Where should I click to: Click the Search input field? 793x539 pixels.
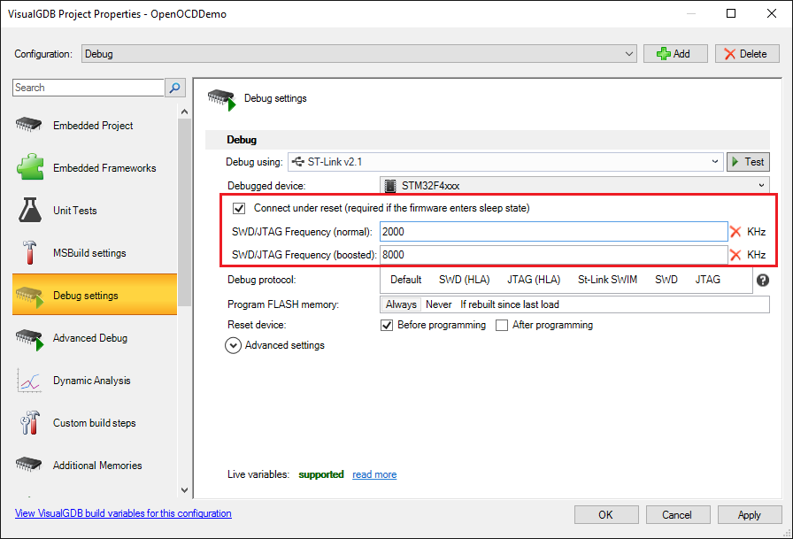pyautogui.click(x=89, y=88)
